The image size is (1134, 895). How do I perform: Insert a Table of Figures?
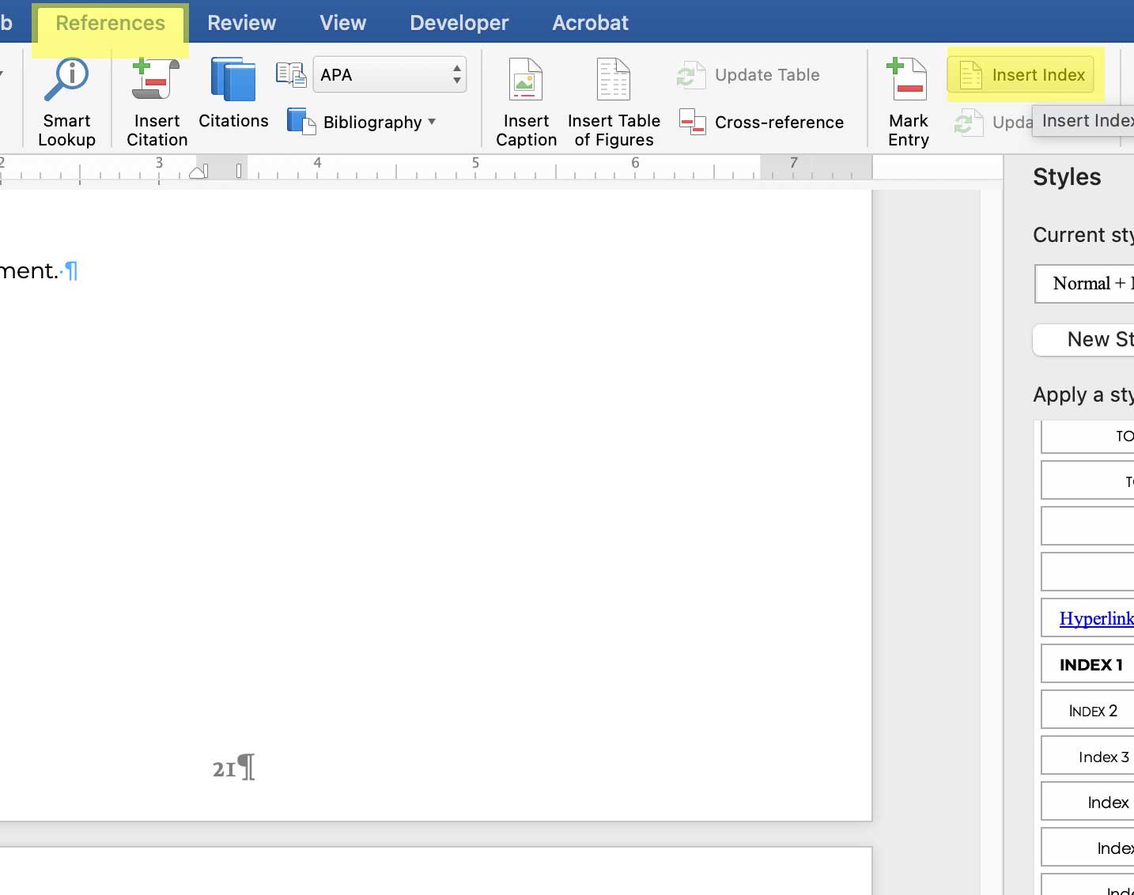coord(614,100)
